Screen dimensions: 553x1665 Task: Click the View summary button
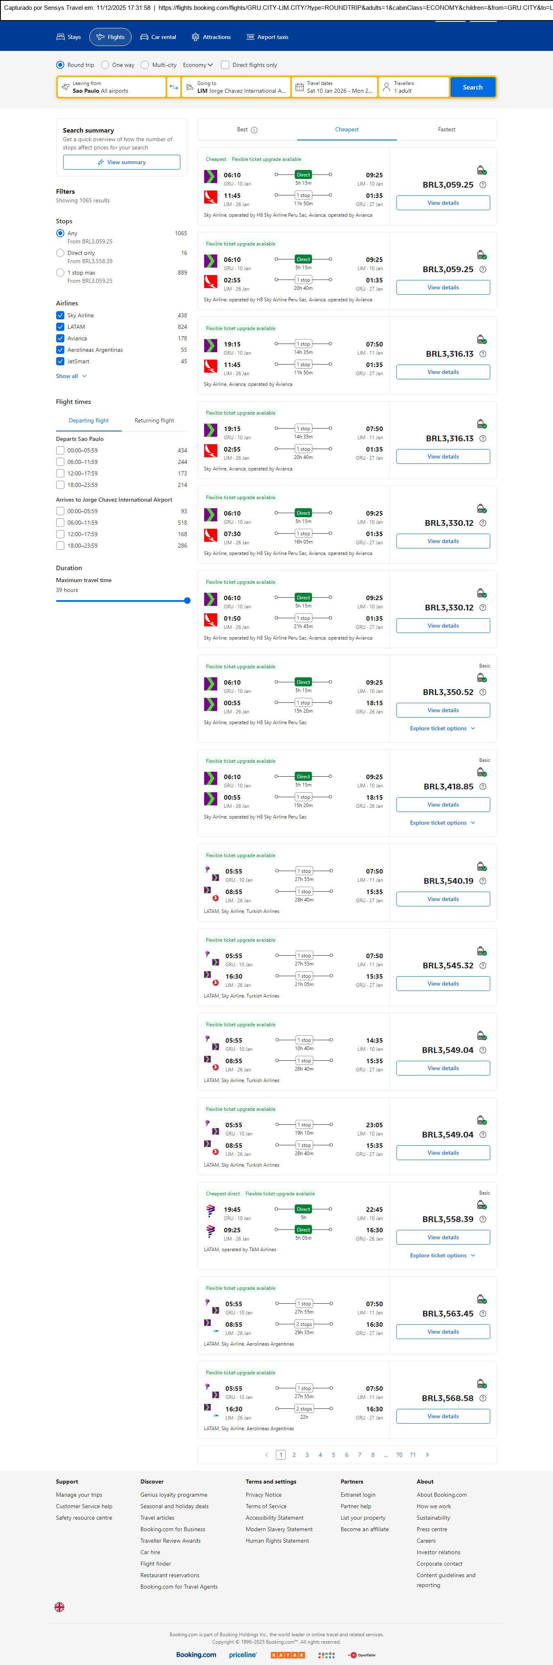tap(121, 162)
